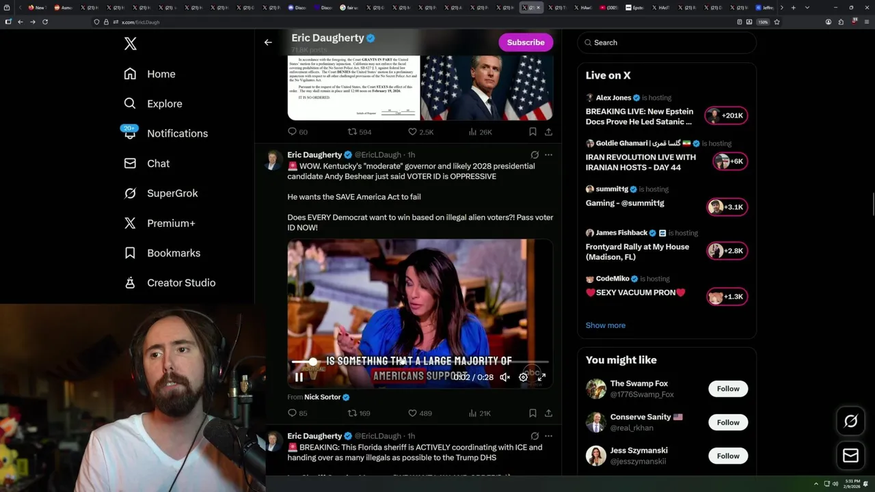The width and height of the screenshot is (875, 492).
Task: Share the Newsom image post
Action: [548, 132]
